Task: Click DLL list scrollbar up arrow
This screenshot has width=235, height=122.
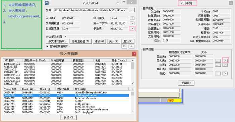Action: point(133,60)
